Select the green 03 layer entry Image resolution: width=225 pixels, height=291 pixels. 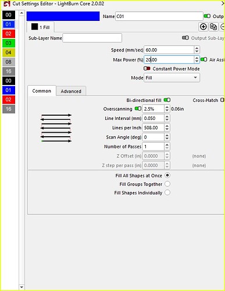[9, 43]
